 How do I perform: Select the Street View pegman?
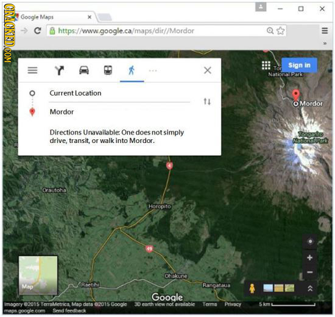(252, 288)
